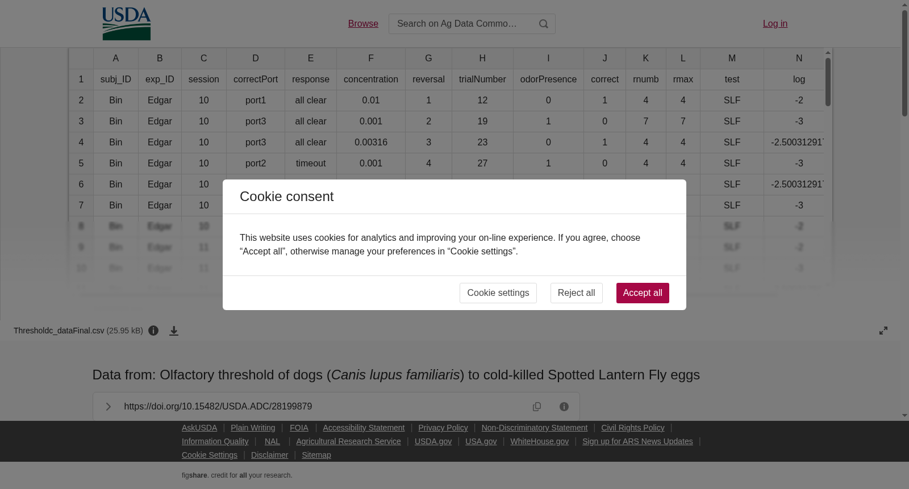Click the spreadsheet preview vertical scrollbar
Screen dimensions: 909x489
[x=828, y=82]
